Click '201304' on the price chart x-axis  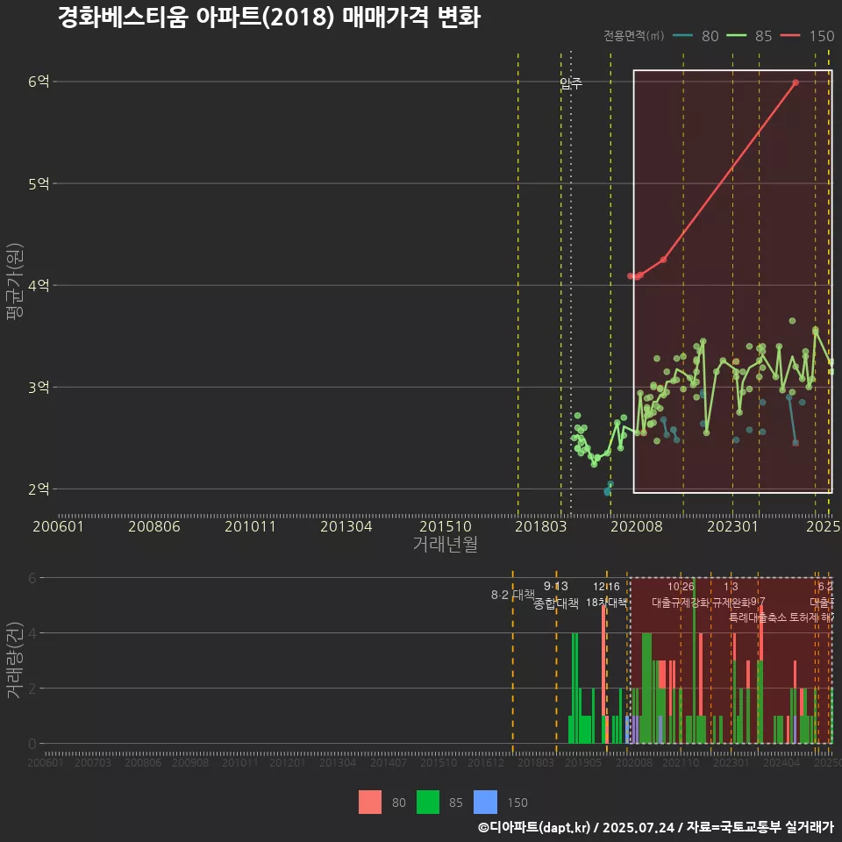pyautogui.click(x=346, y=526)
